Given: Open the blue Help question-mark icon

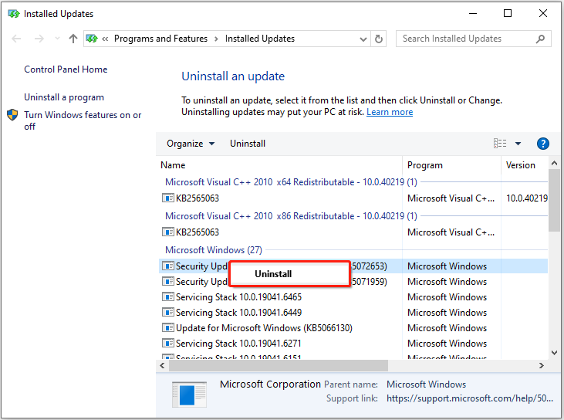Looking at the screenshot, I should pyautogui.click(x=542, y=144).
